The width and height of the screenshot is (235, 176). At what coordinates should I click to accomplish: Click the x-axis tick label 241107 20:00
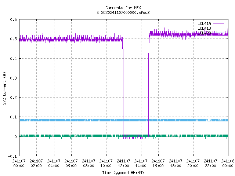[x=193, y=164]
